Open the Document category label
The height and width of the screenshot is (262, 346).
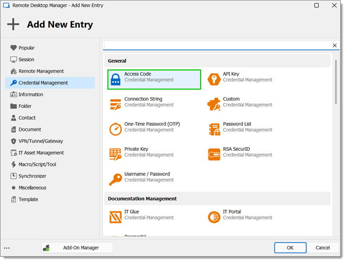[30, 129]
